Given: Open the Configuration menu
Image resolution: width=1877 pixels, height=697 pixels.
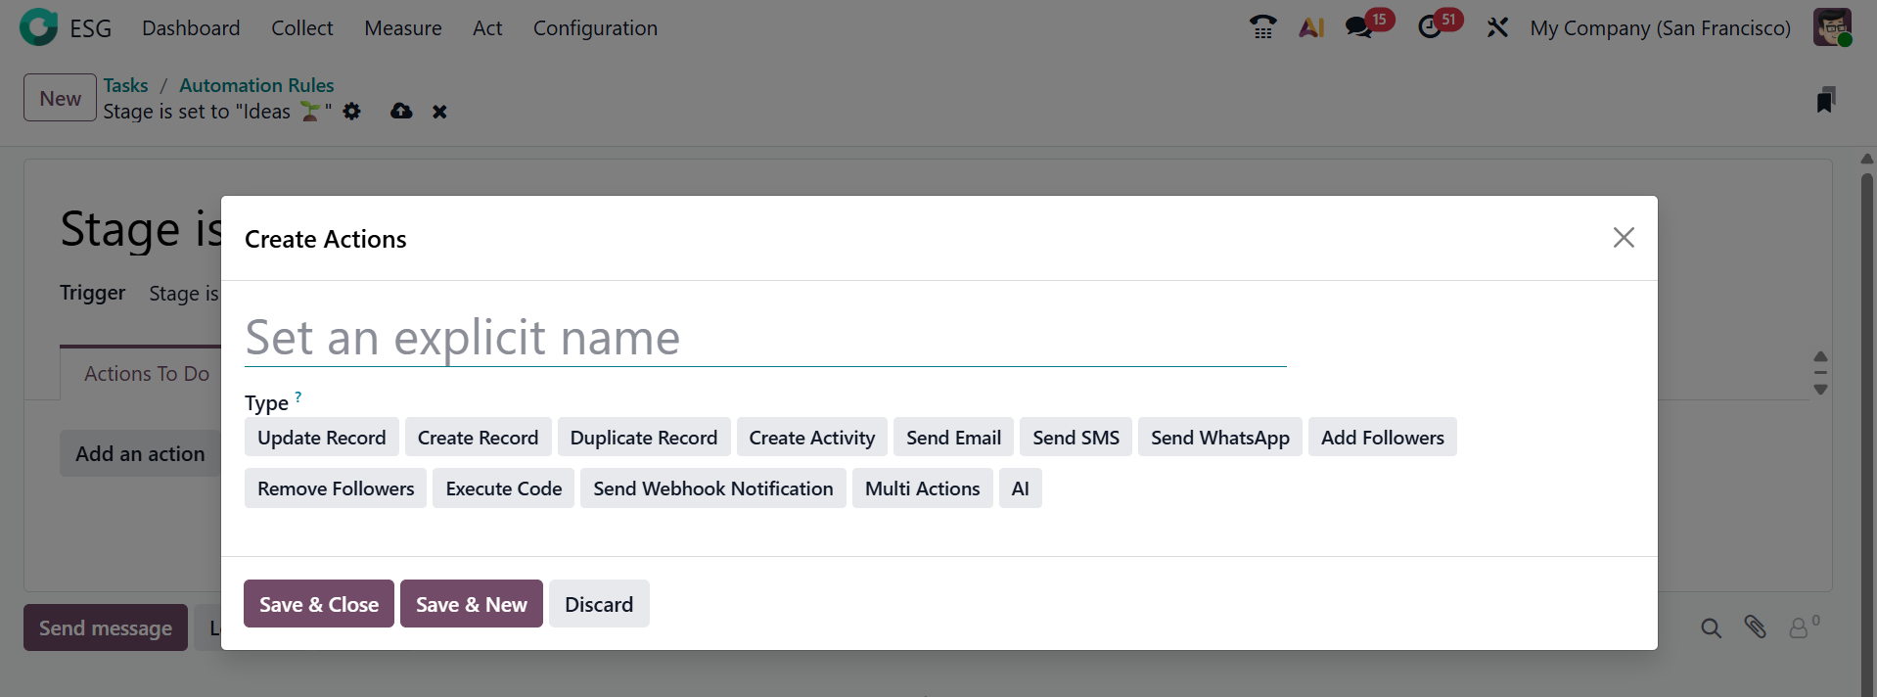Looking at the screenshot, I should 595,28.
